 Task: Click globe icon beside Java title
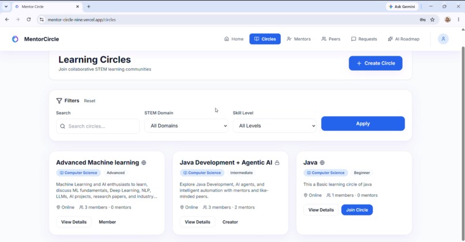coord(322,163)
